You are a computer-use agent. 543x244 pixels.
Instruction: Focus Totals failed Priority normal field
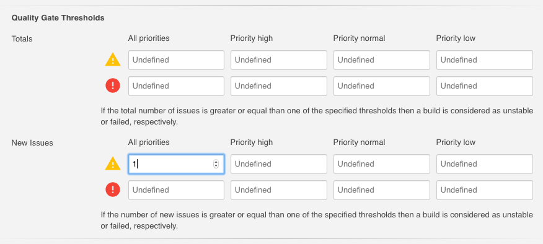pyautogui.click(x=382, y=86)
